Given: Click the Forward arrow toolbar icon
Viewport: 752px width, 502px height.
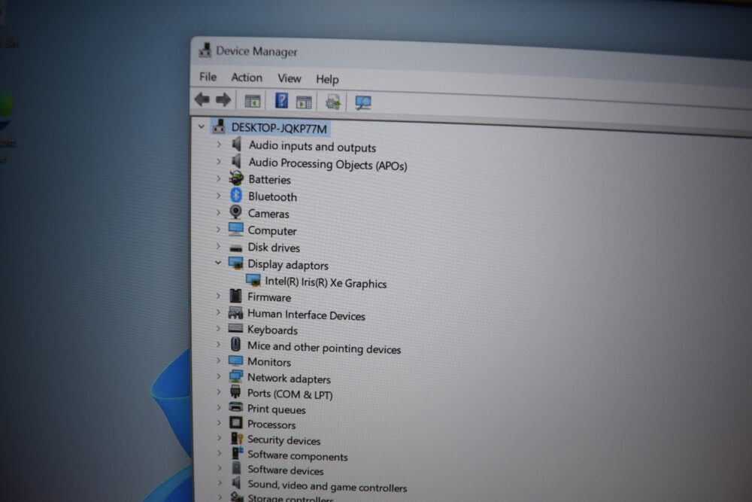Looking at the screenshot, I should click(x=223, y=100).
